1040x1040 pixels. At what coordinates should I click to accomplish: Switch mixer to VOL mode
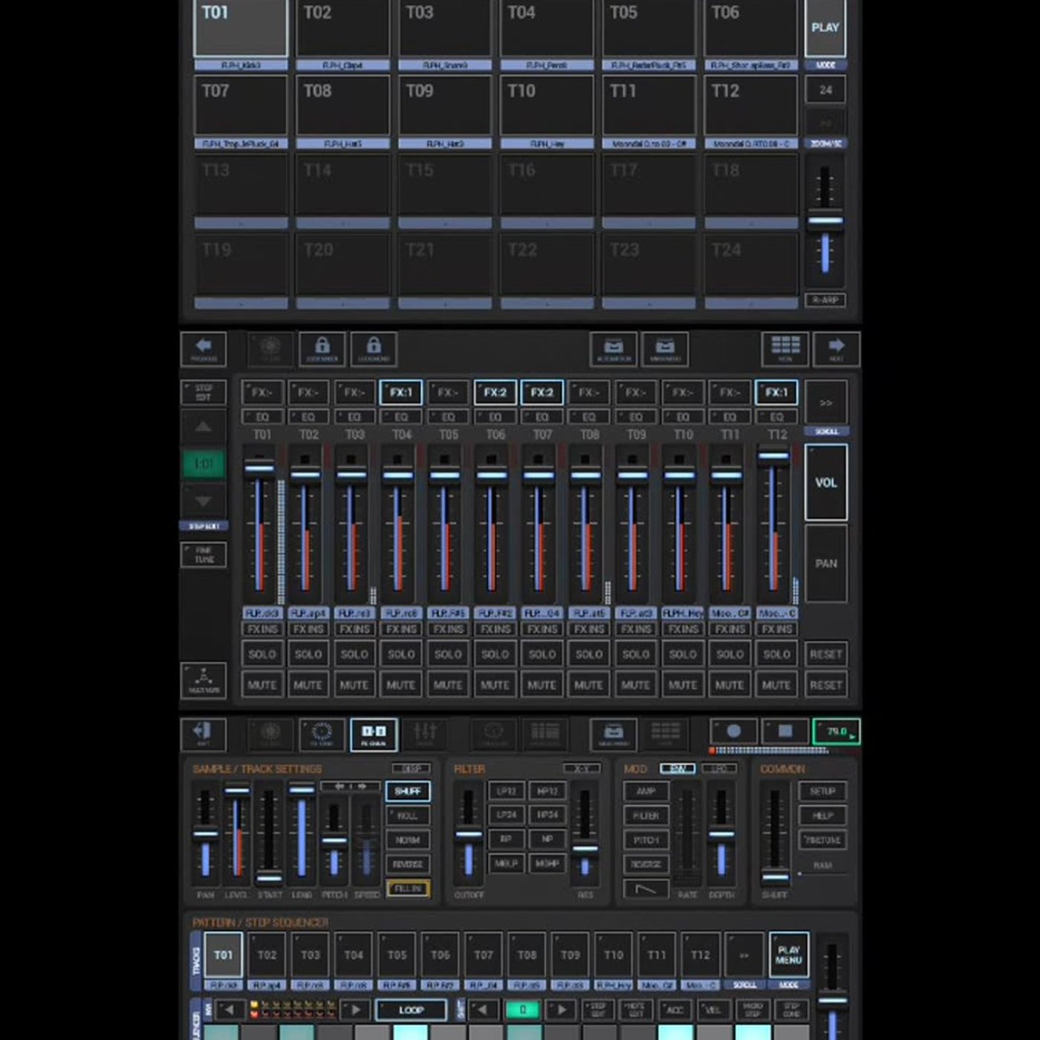[826, 483]
